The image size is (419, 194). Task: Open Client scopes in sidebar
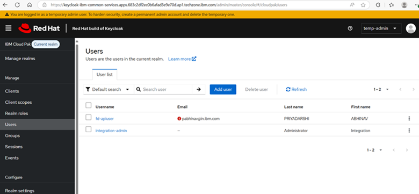tap(18, 102)
